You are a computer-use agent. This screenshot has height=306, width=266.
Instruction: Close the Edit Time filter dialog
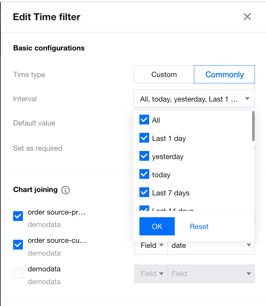[x=247, y=17]
